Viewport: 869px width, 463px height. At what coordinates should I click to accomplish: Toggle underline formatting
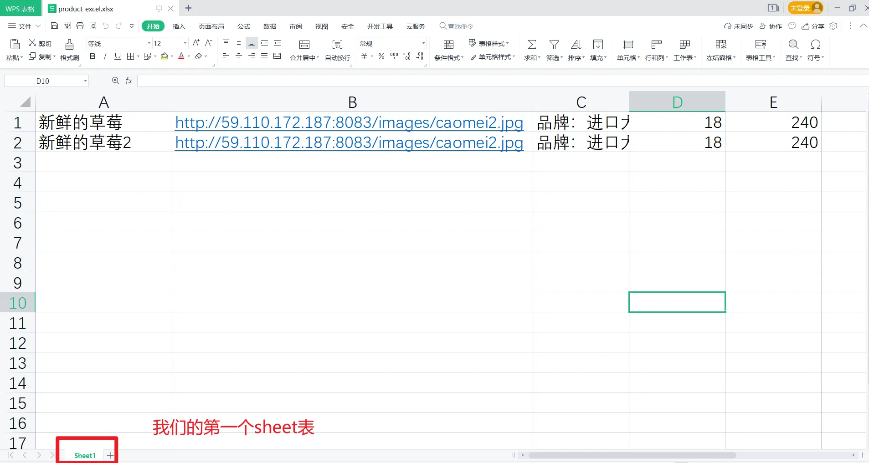coord(118,56)
